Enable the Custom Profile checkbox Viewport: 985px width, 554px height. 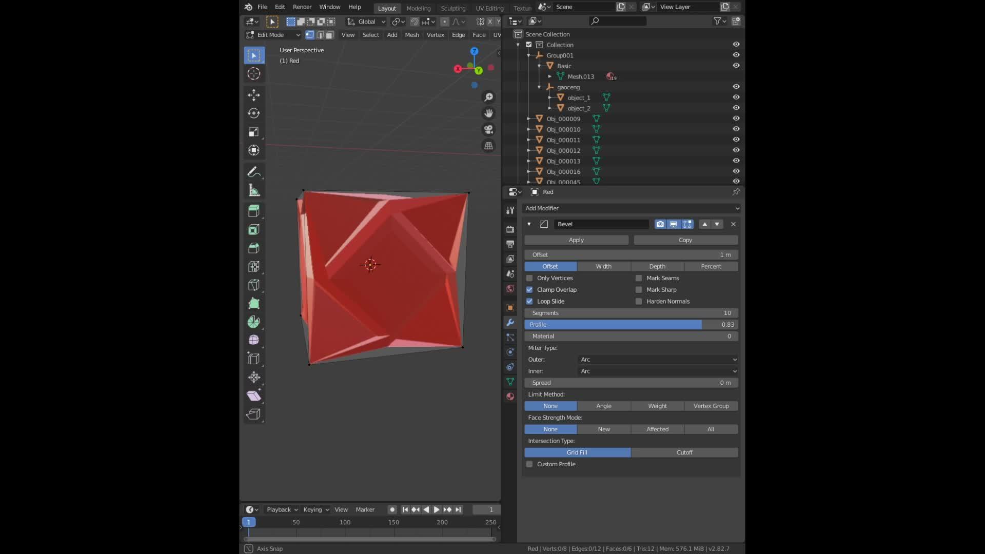click(529, 464)
